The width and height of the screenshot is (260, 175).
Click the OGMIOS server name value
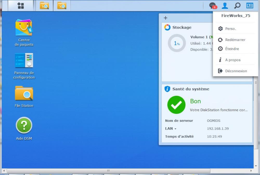coord(213,121)
